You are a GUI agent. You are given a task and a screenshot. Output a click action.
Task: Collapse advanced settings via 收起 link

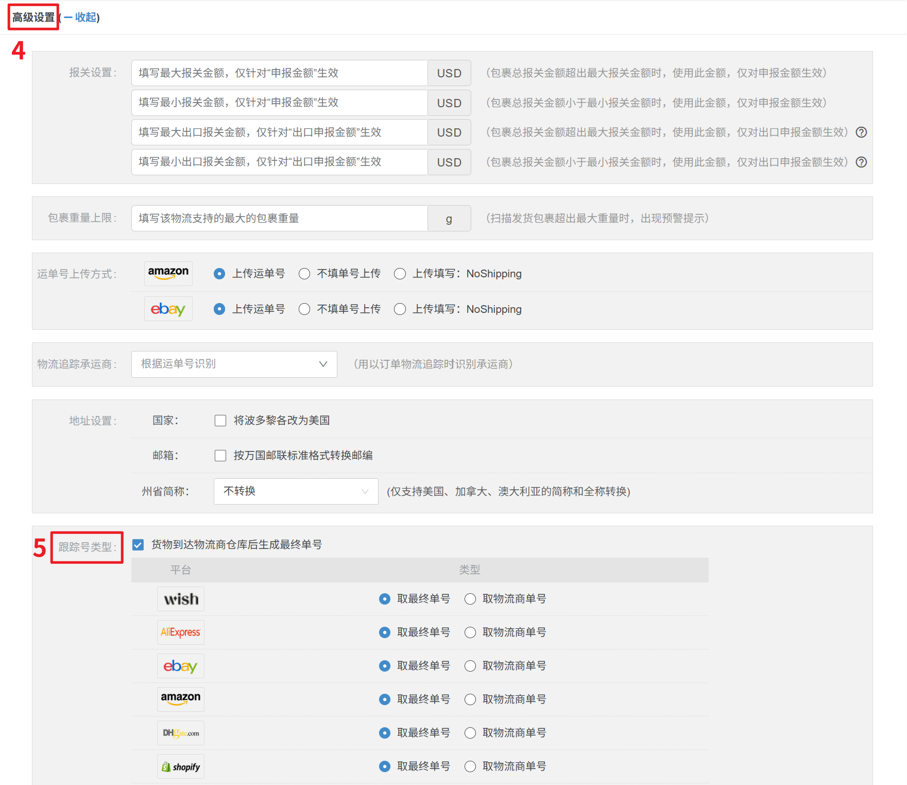85,18
